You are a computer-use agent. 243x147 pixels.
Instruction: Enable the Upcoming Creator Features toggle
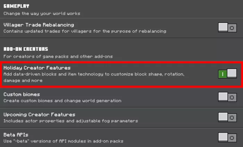227,117
